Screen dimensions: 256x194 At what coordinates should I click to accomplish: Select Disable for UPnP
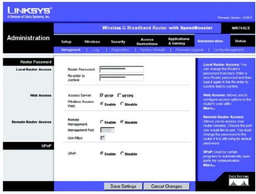pyautogui.click(x=122, y=153)
